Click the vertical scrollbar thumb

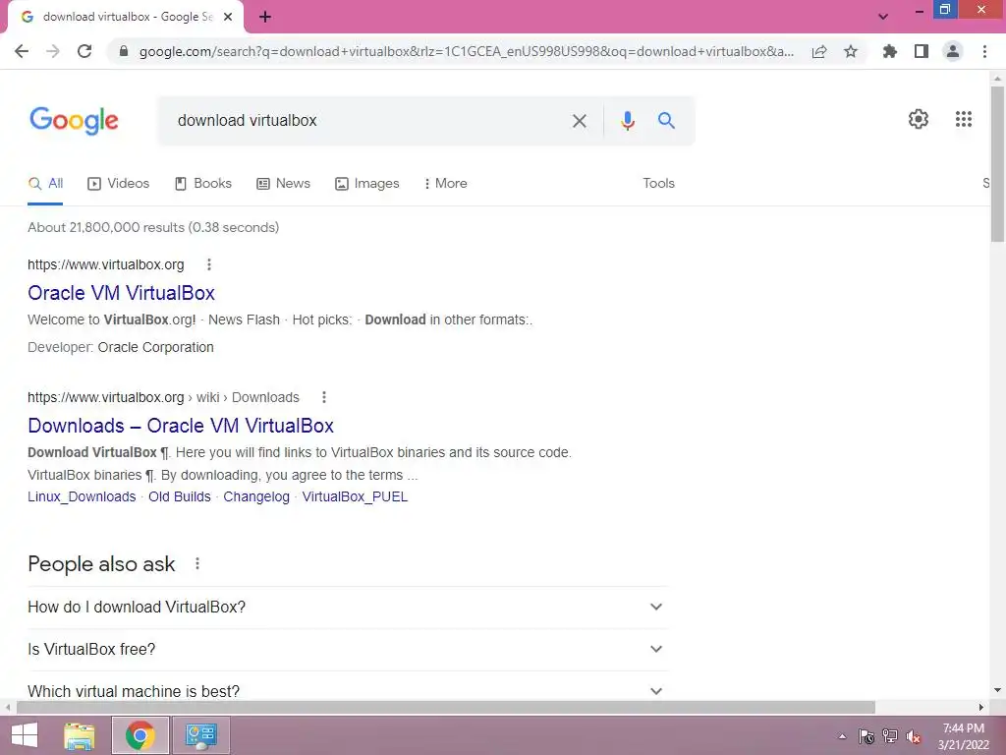click(997, 164)
